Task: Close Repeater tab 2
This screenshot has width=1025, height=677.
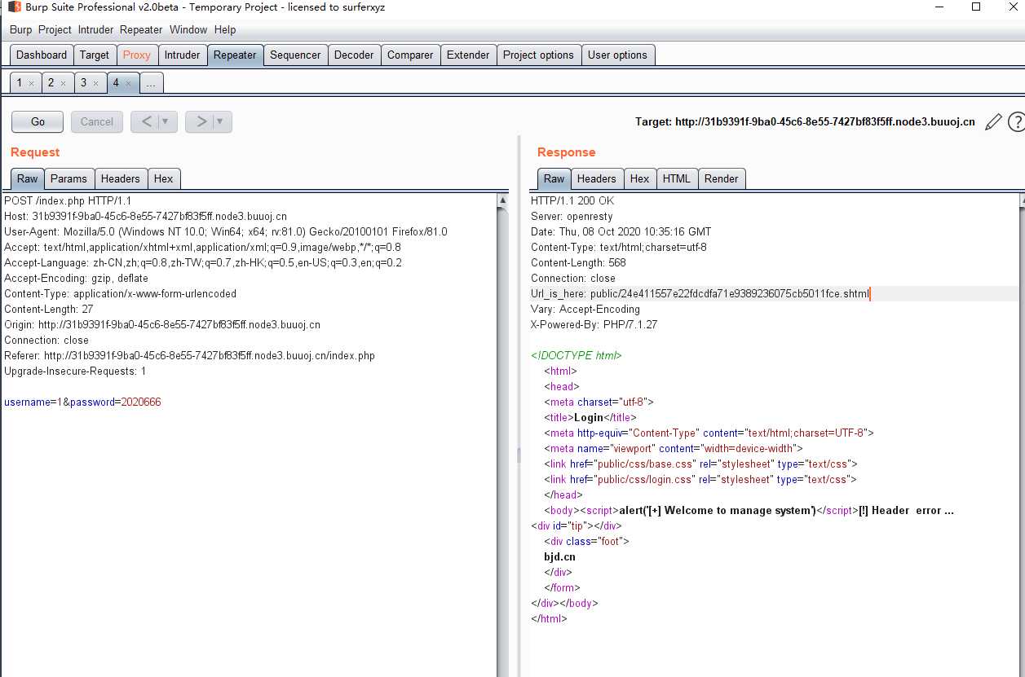Action: 63,83
